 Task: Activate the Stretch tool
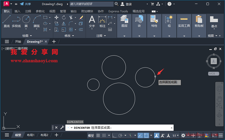point(56,30)
